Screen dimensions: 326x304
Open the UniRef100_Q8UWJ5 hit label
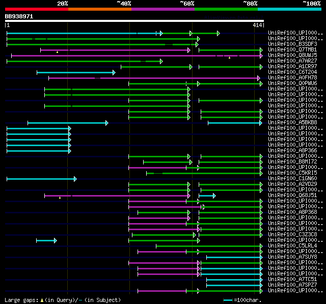point(292,56)
